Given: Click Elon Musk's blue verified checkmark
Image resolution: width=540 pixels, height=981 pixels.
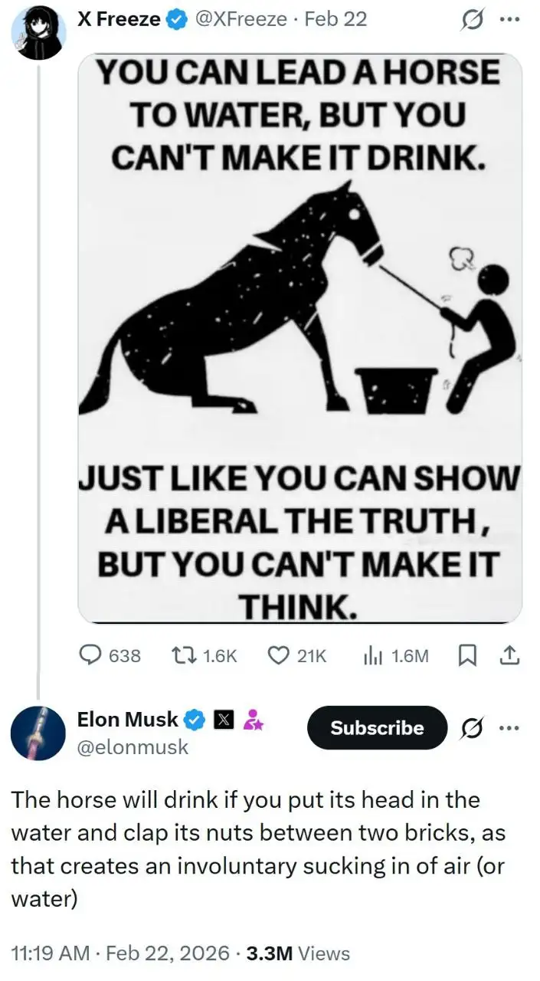Looking at the screenshot, I should (194, 719).
